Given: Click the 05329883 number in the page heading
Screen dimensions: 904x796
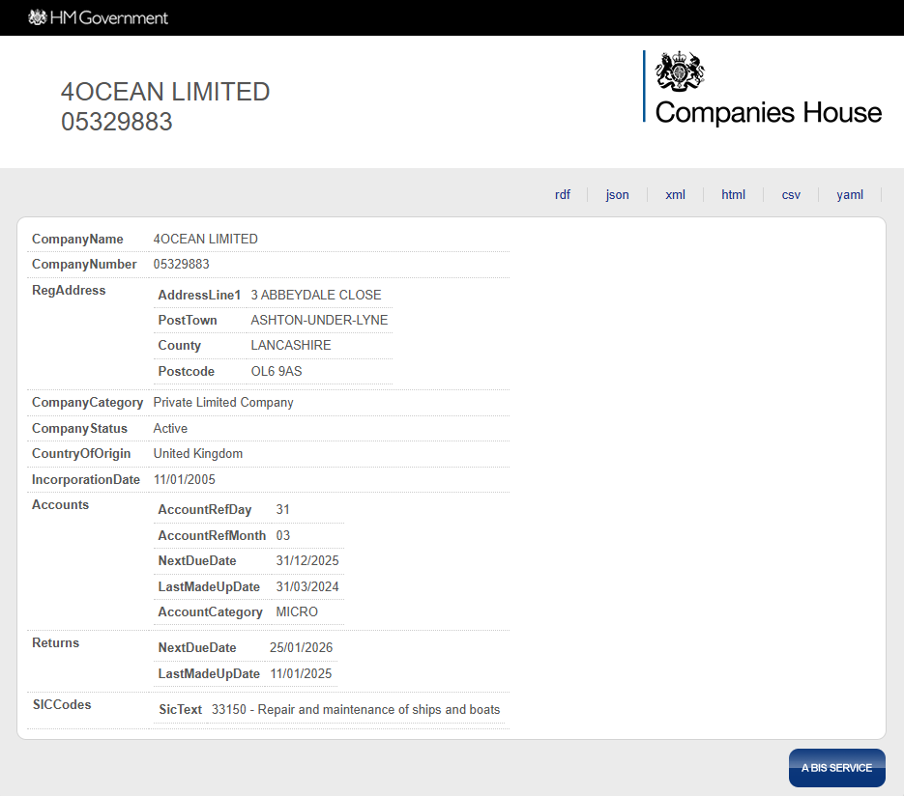Looking at the screenshot, I should pyautogui.click(x=116, y=122).
